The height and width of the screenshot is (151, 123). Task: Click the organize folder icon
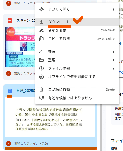click(x=41, y=60)
